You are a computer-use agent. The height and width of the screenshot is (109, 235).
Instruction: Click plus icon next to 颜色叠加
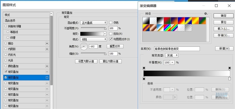click(47, 66)
